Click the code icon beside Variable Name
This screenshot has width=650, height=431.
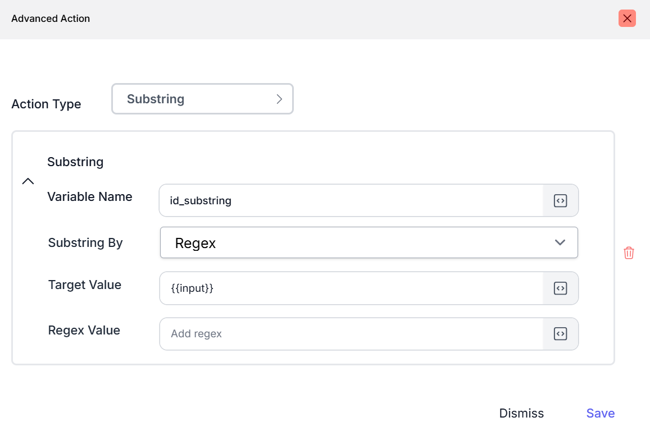coord(560,200)
